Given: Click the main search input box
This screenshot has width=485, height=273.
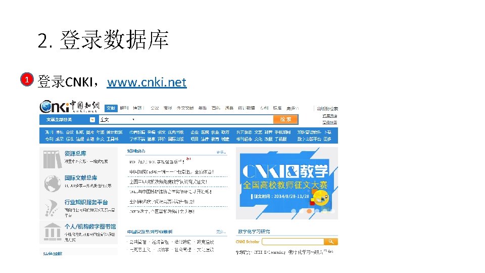Looking at the screenshot, I should pyautogui.click(x=204, y=119).
